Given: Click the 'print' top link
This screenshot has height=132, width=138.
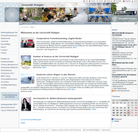Looking at the screenshot, I should (136, 1).
